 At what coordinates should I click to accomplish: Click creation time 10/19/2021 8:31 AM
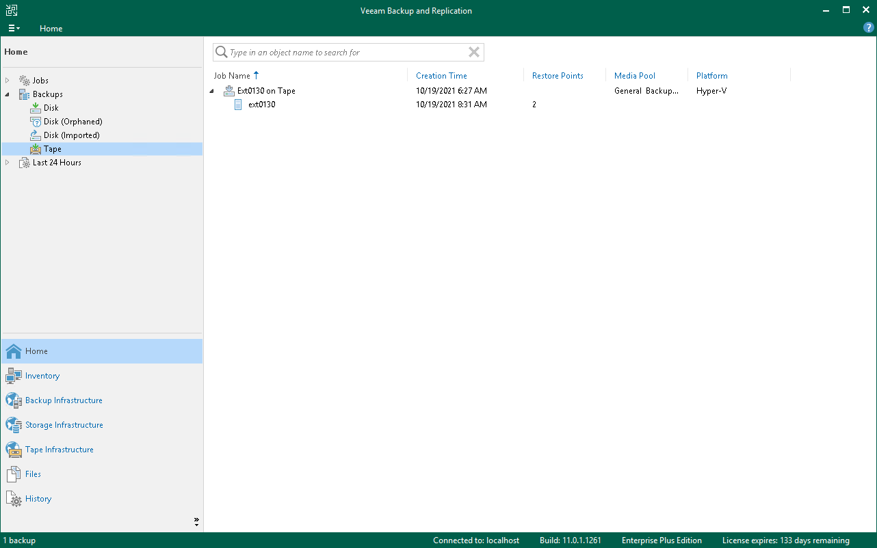coord(451,105)
